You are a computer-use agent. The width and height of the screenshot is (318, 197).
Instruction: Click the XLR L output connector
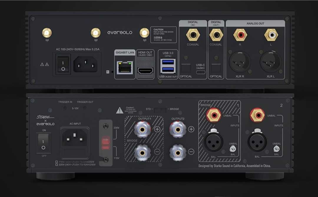(x=271, y=62)
